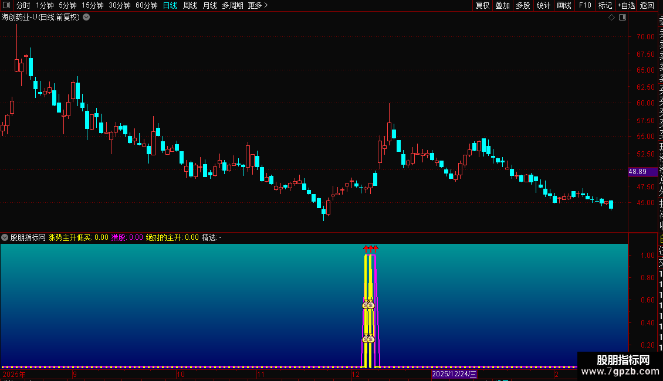This screenshot has height=381, width=663.
Task: Expand the 更多 periods menu
Action: (x=258, y=5)
